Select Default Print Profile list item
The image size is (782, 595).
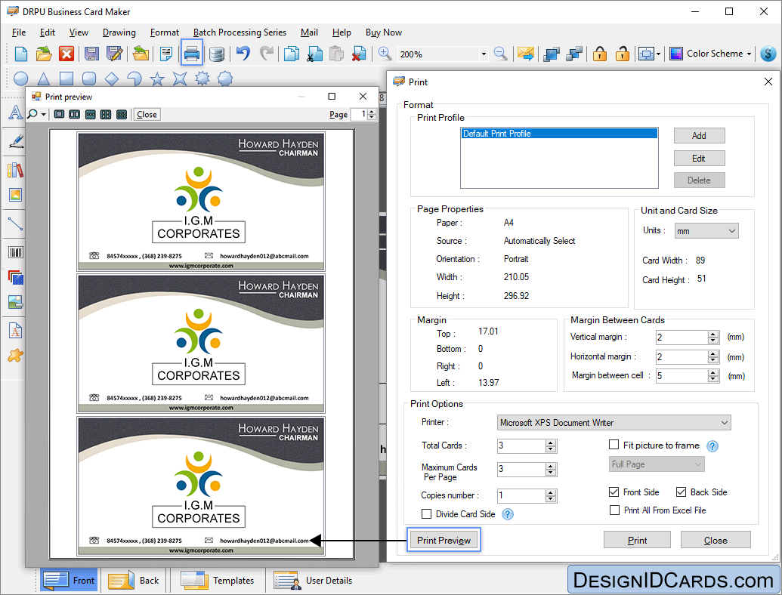(x=558, y=134)
